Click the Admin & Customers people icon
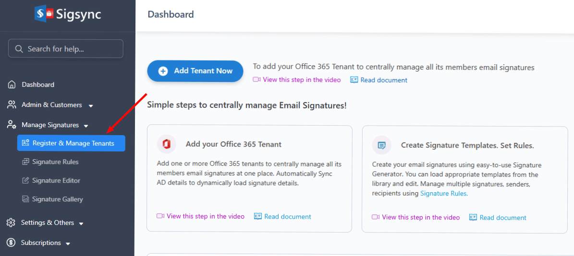574x256 pixels. (12, 105)
